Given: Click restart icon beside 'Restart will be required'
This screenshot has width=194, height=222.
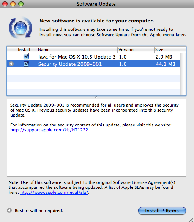Looking at the screenshot, I should click(9, 211).
